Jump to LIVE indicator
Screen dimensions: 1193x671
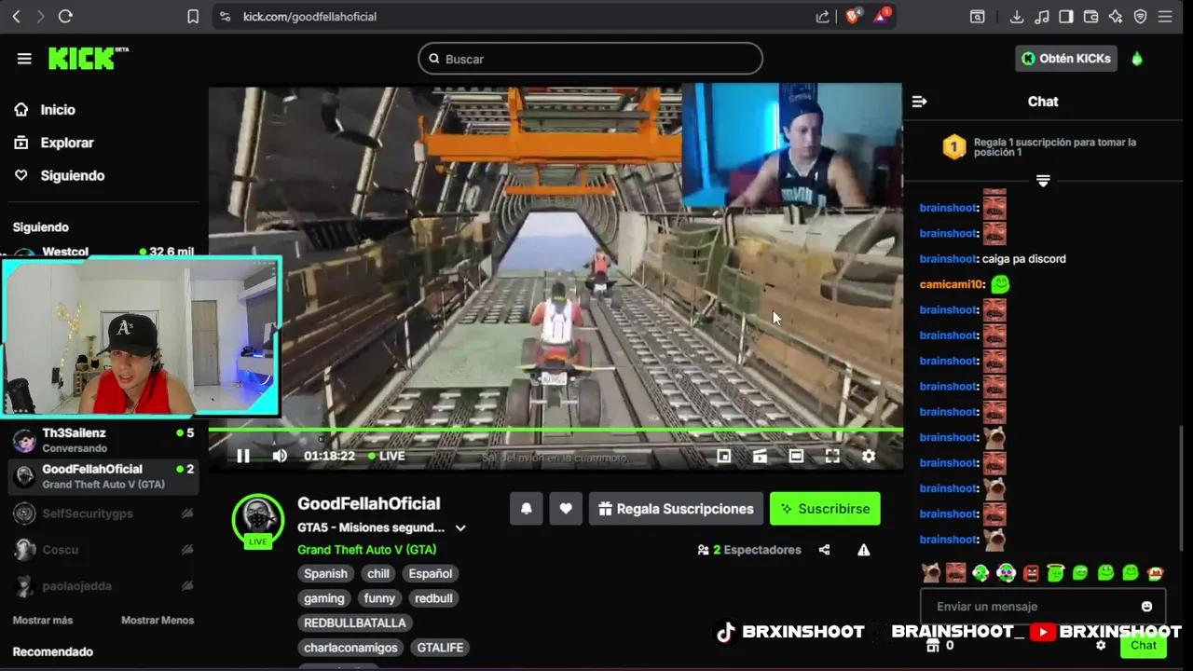click(x=387, y=456)
